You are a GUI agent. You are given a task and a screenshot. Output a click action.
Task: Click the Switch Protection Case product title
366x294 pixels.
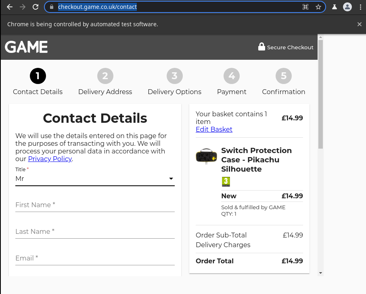point(256,160)
